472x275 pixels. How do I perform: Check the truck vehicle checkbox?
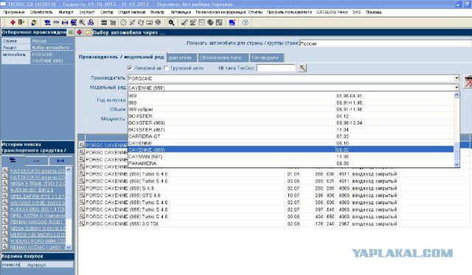pos(166,68)
